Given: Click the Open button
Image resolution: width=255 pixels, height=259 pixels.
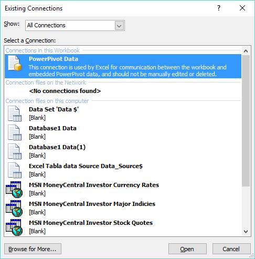Looking at the screenshot, I should [x=187, y=249].
